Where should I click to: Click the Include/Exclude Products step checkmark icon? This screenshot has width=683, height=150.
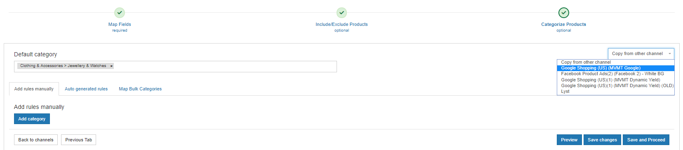(x=341, y=13)
